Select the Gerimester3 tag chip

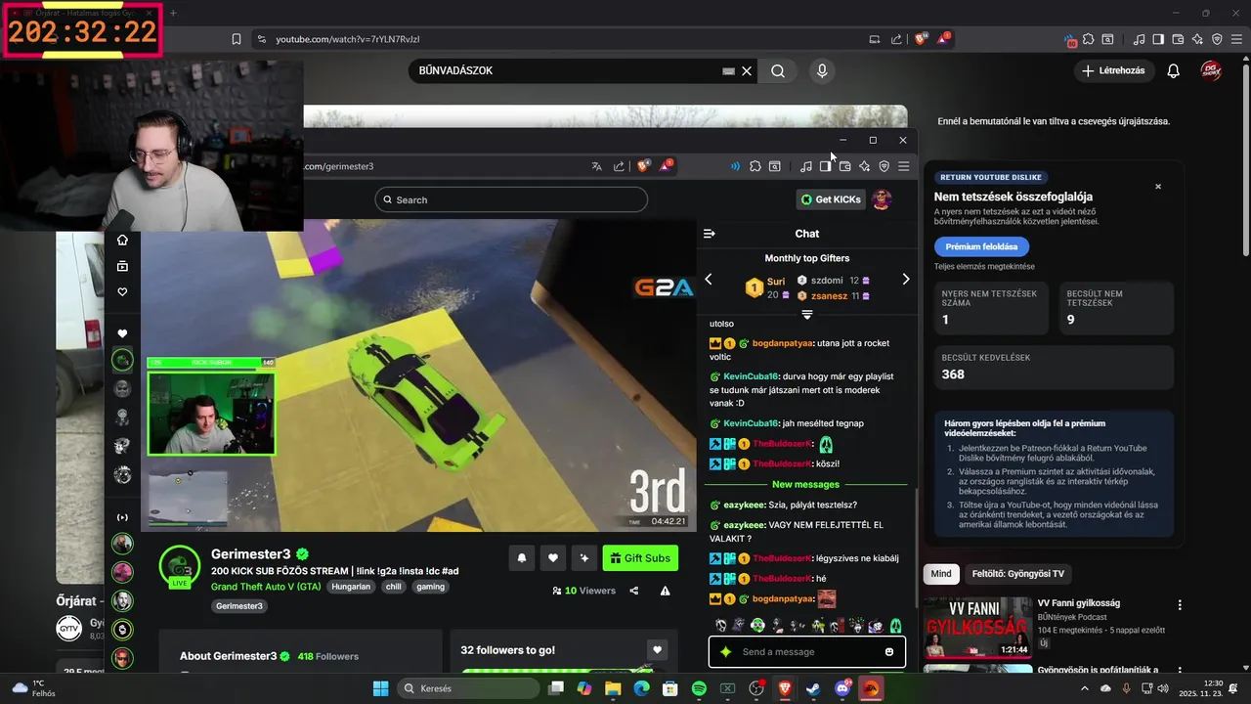click(x=239, y=606)
